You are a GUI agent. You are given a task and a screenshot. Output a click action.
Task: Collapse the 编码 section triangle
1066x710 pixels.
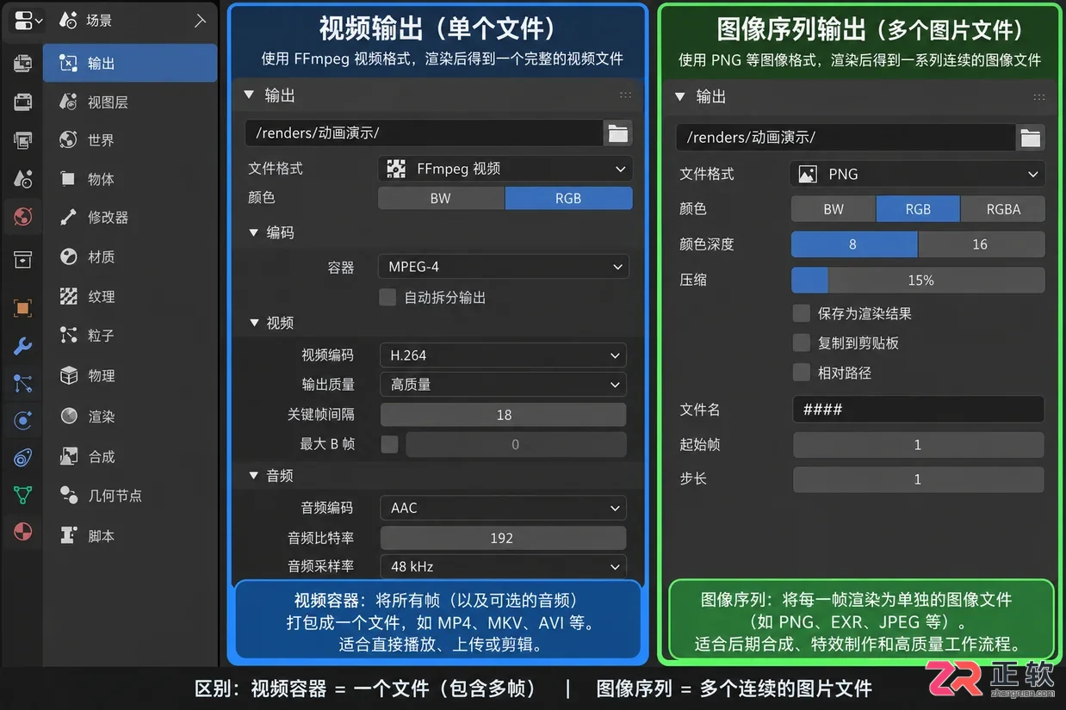(254, 232)
